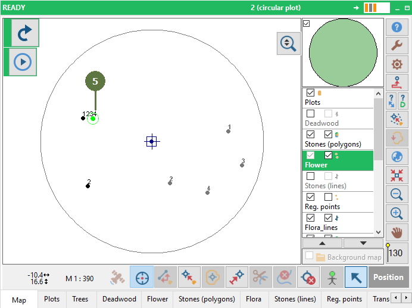The image size is (412, 308).
Task: Open the help question mark button
Action: coord(397,27)
